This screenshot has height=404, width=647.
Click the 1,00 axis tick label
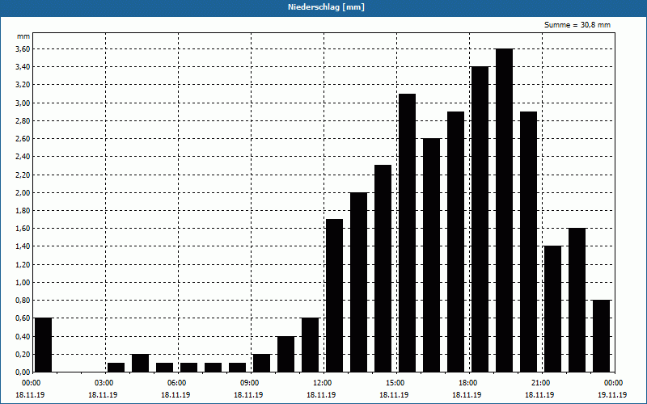pyautogui.click(x=23, y=282)
